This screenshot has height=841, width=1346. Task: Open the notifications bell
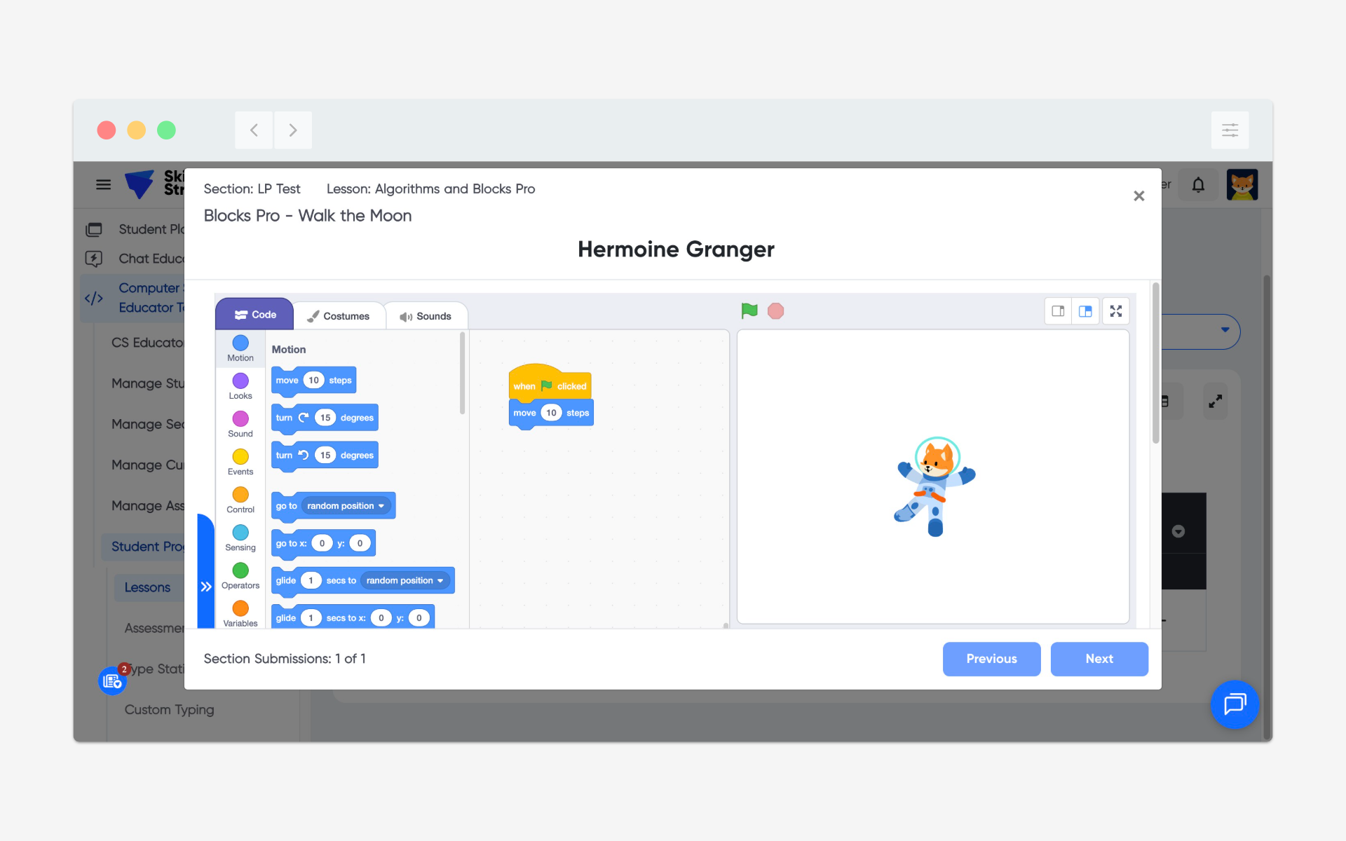[x=1198, y=185]
